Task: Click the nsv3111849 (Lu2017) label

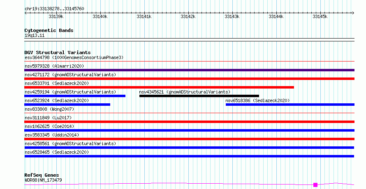Action: 48,118
